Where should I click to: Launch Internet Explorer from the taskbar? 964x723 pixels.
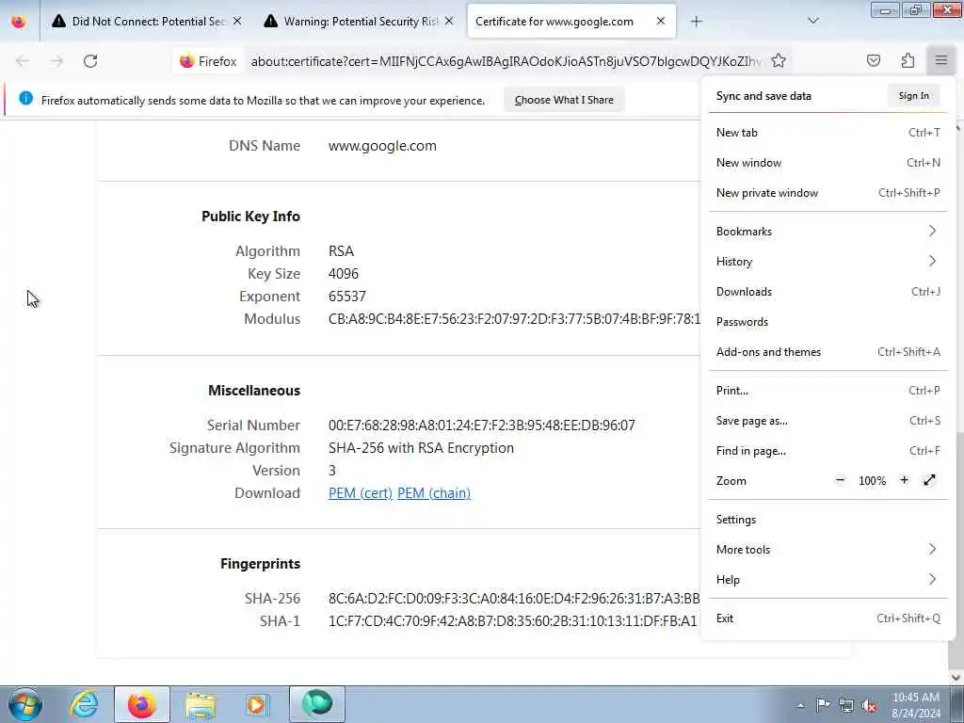tap(84, 704)
